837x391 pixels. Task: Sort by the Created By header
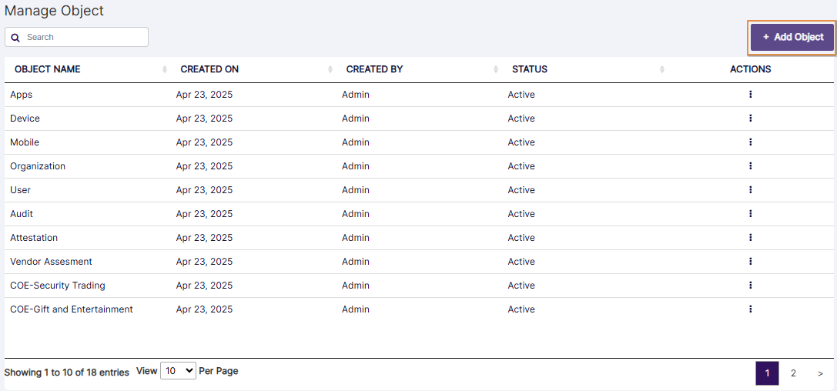click(374, 69)
